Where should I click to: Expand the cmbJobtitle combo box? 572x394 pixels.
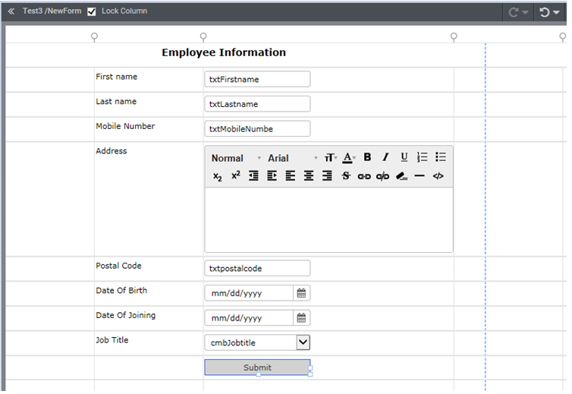click(x=303, y=342)
